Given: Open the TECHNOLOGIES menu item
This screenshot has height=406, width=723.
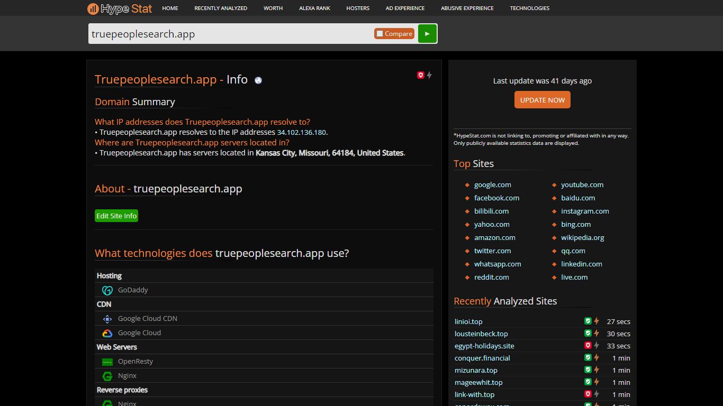Looking at the screenshot, I should point(530,8).
